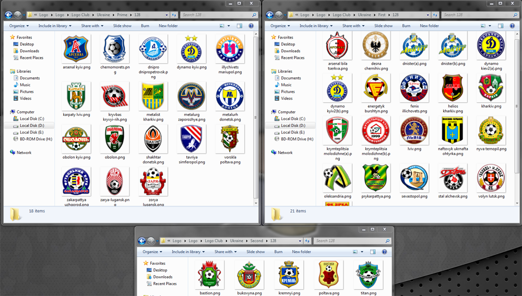The width and height of the screenshot is (522, 296).
Task: Click Logo Club breadcrumb in First window
Action: point(341,15)
